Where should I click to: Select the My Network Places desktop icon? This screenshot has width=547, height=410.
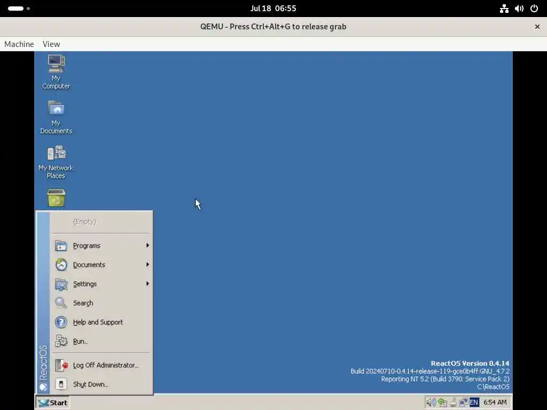56,162
